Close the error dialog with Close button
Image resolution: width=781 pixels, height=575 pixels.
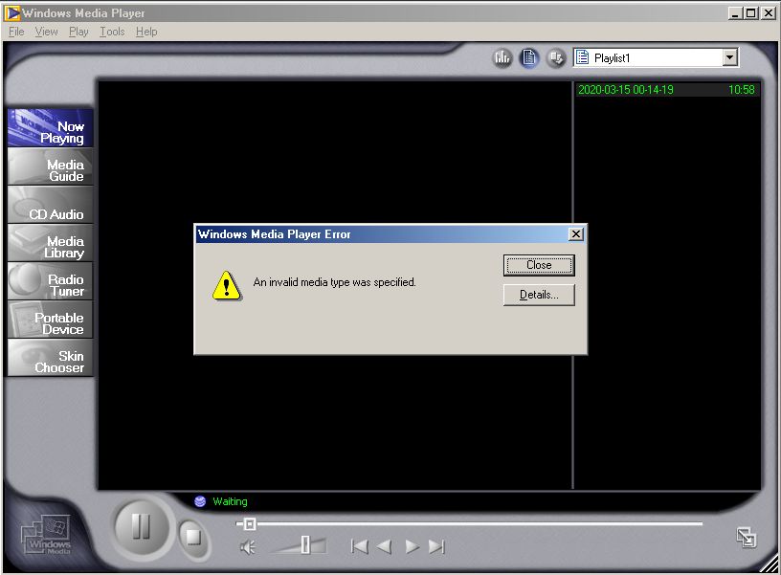coord(539,265)
